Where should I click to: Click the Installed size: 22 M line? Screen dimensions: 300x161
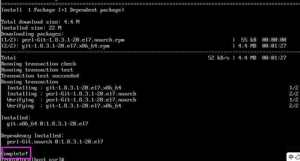pyautogui.click(x=31, y=28)
